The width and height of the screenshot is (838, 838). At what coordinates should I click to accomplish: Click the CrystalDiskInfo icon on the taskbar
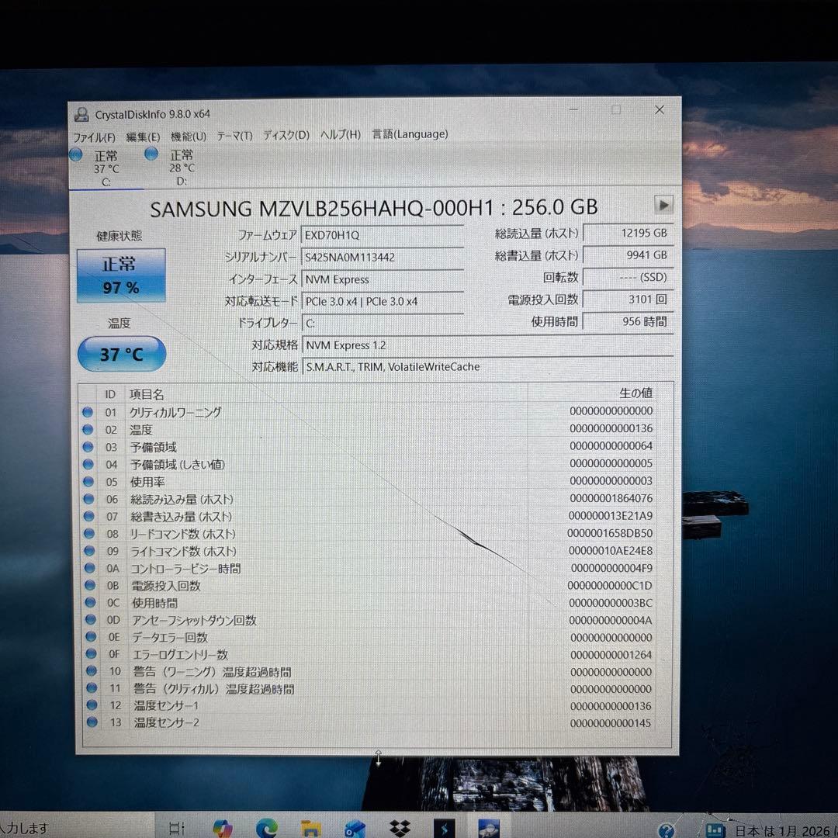coord(489,829)
